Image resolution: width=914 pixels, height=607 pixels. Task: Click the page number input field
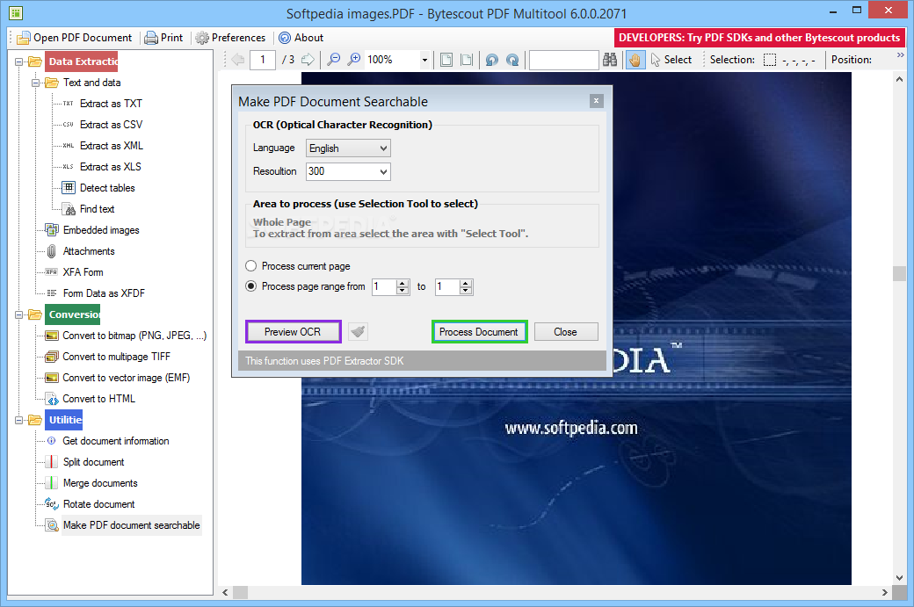pos(262,60)
